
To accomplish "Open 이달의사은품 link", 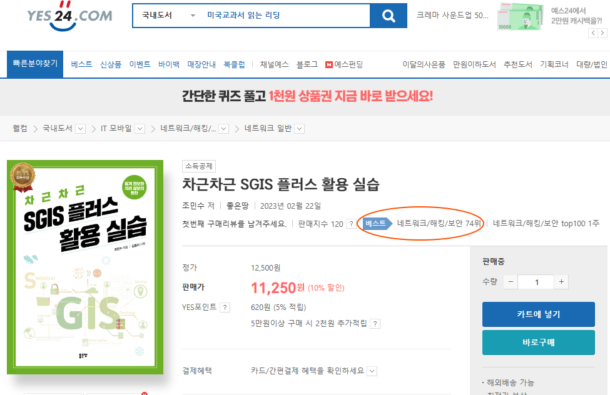I will click(x=424, y=64).
